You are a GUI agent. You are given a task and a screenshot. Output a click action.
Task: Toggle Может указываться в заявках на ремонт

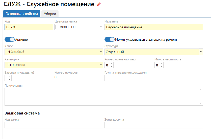click(110, 39)
